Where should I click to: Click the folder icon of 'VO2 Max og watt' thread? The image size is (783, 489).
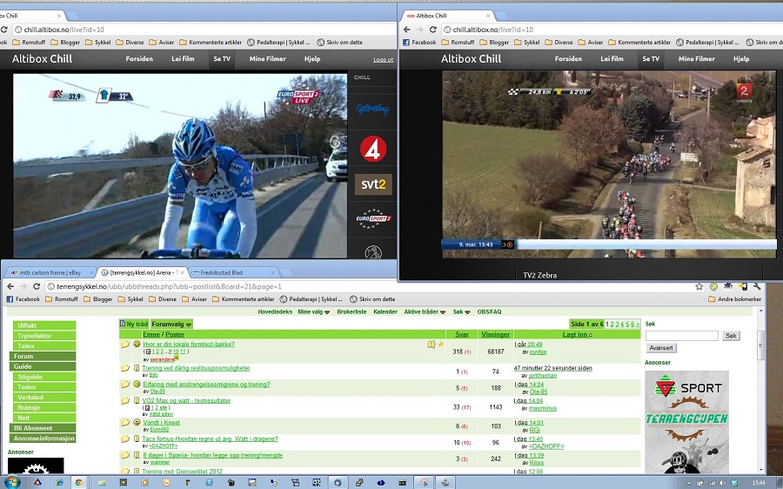[x=124, y=400]
